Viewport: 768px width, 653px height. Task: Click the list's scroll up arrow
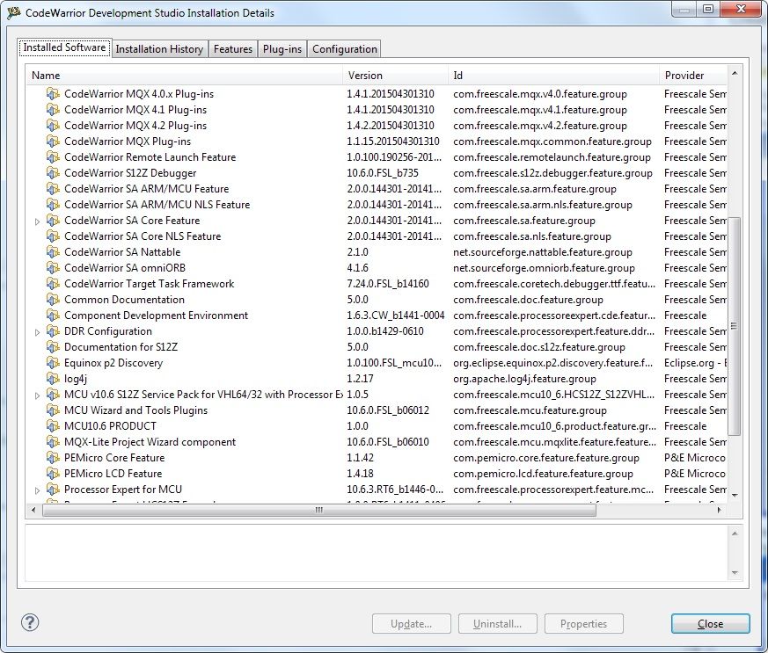click(x=735, y=73)
